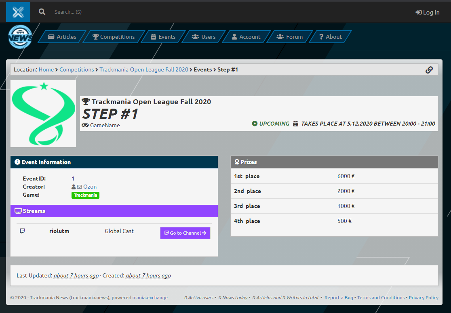Click the green UPCOMING status icon
The width and height of the screenshot is (451, 313).
click(x=255, y=124)
